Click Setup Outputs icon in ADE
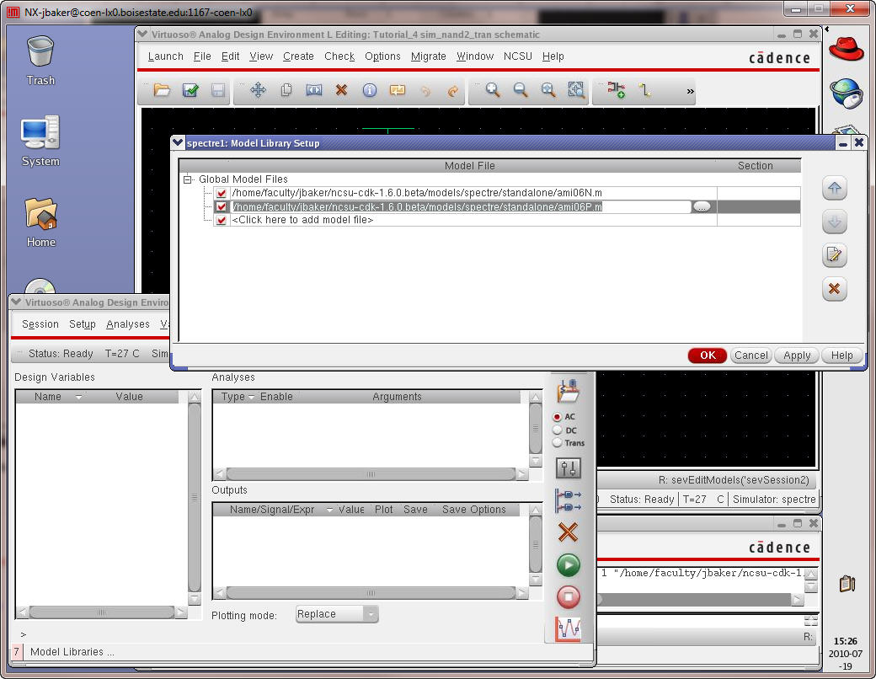This screenshot has width=876, height=679. 569,500
